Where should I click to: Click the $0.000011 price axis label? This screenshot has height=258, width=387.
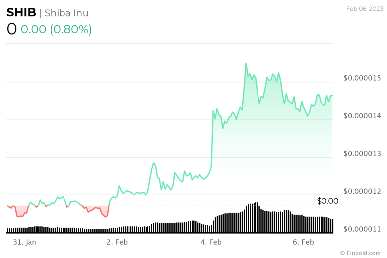tap(362, 229)
